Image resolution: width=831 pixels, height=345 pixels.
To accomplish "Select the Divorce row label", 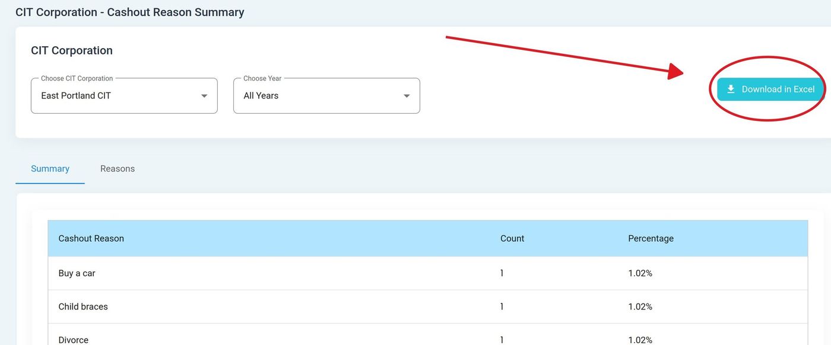I will click(73, 340).
